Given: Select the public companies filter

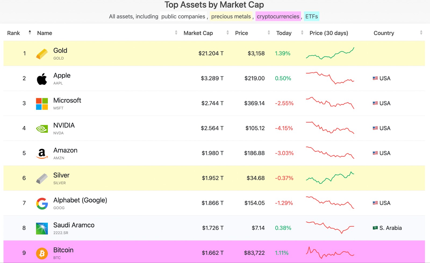Looking at the screenshot, I should tap(183, 16).
